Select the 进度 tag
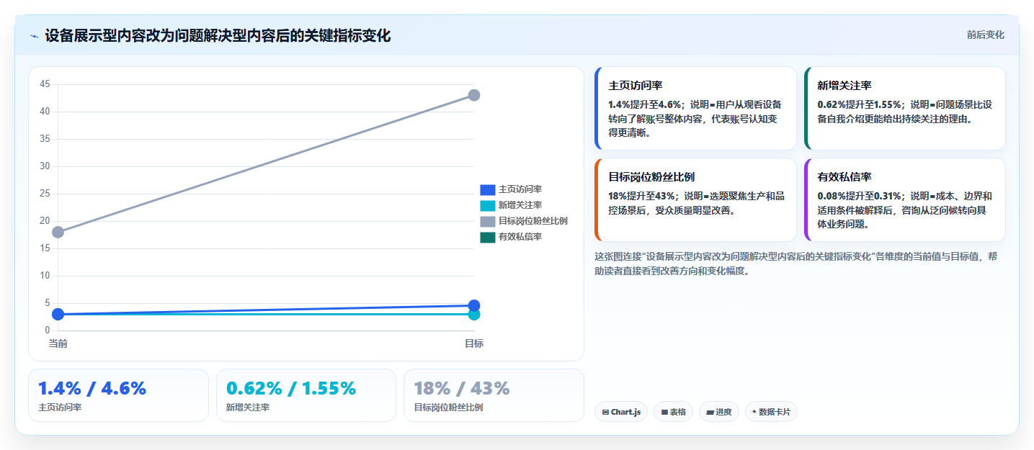1034x450 pixels. pyautogui.click(x=718, y=412)
